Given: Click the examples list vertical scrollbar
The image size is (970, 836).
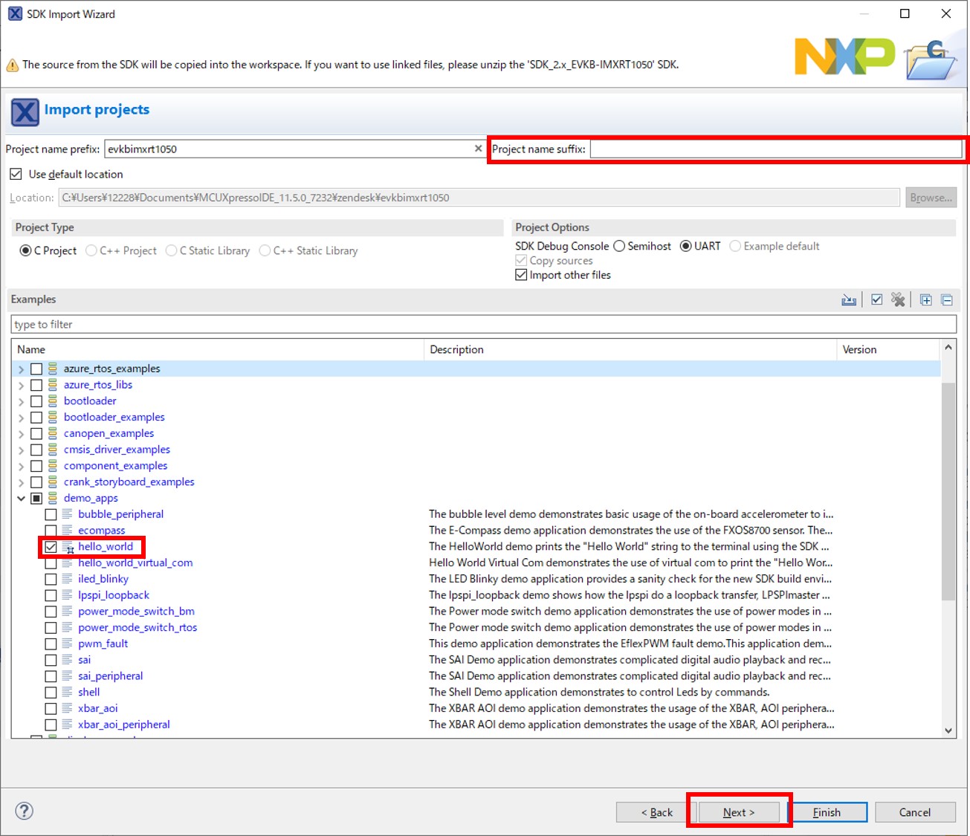Looking at the screenshot, I should click(948, 490).
